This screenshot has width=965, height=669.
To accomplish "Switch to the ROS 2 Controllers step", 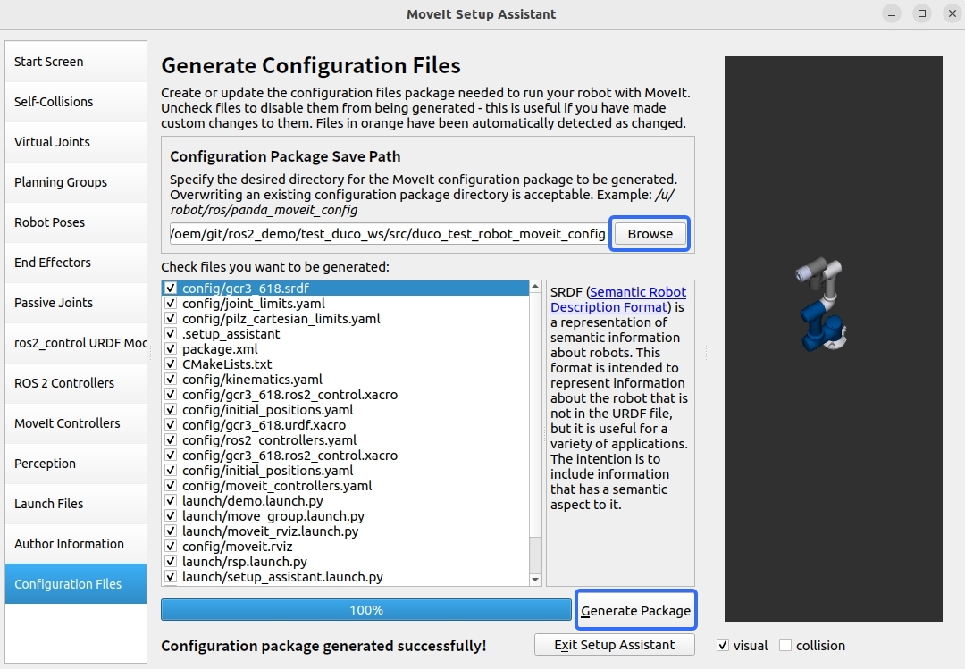I will click(x=76, y=383).
